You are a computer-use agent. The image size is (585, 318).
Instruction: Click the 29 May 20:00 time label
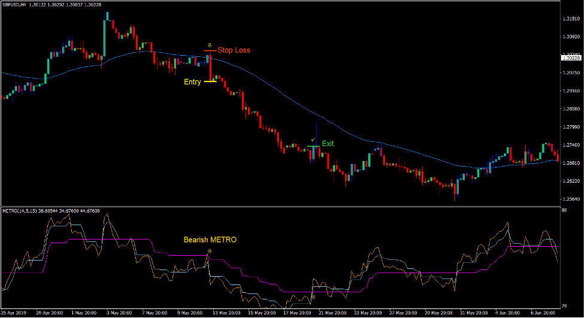coord(439,313)
